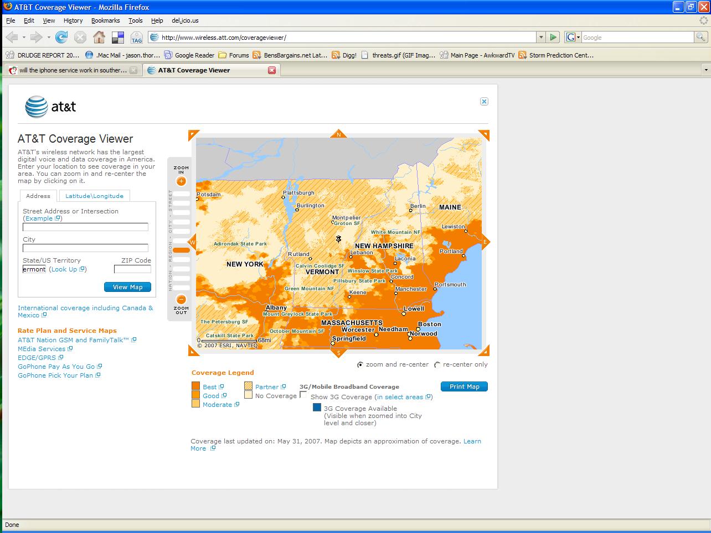Click the AT&T globe logo
This screenshot has height=533, width=711.
coord(36,107)
